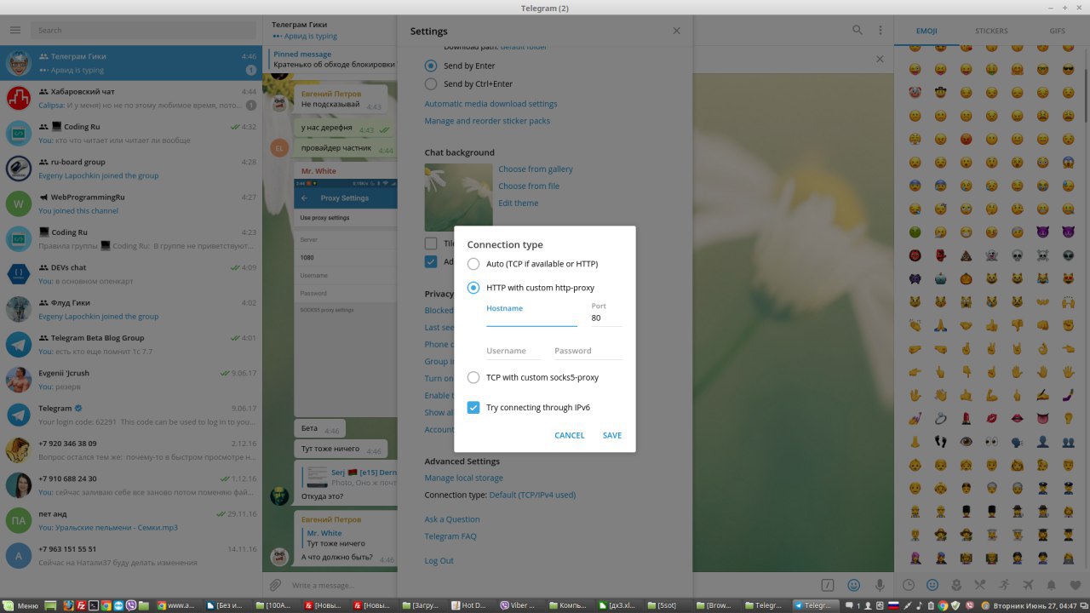Edit the Port field showing 80
1090x613 pixels.
pos(607,318)
